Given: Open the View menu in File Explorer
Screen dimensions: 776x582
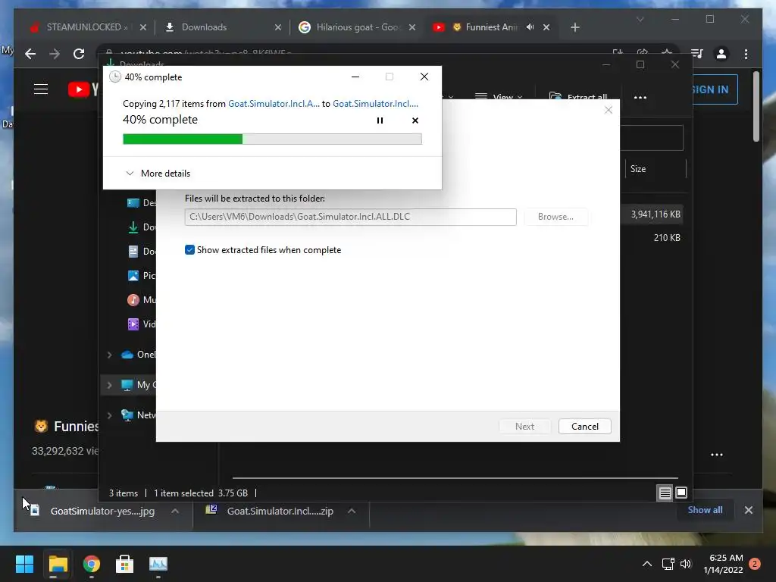Looking at the screenshot, I should pos(499,97).
